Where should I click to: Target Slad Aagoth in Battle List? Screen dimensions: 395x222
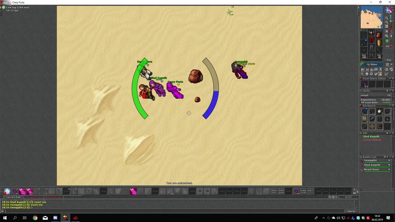click(x=376, y=165)
